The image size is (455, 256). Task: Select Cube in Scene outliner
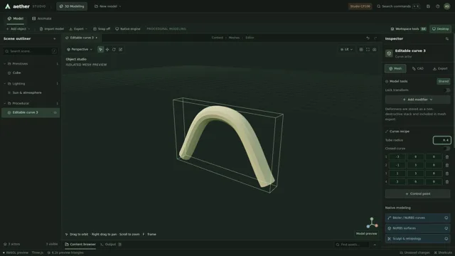31,73
